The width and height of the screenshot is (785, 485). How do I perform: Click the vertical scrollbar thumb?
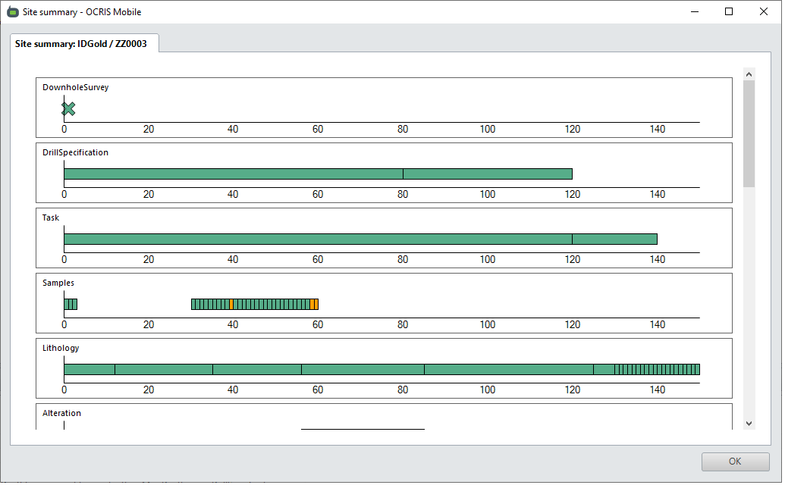coord(749,133)
